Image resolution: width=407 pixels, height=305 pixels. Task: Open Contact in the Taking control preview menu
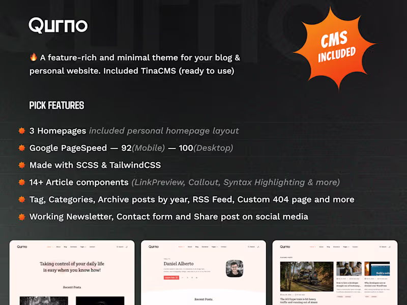[x=92, y=247]
